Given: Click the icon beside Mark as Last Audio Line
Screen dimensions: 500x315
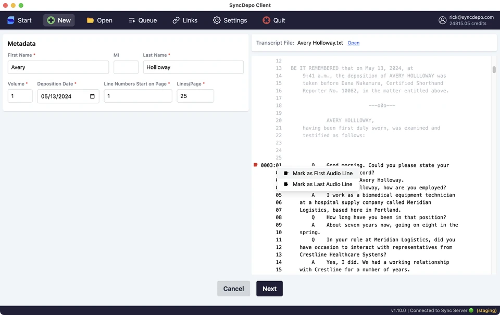Looking at the screenshot, I should pyautogui.click(x=286, y=184).
